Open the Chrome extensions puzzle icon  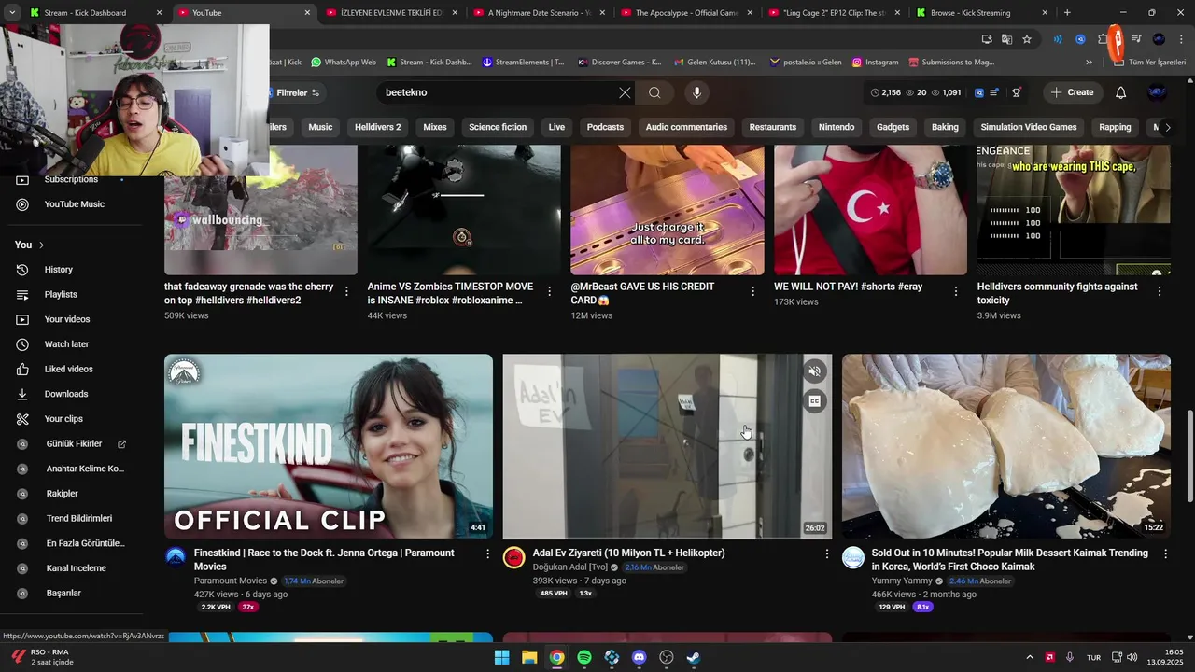(1103, 39)
